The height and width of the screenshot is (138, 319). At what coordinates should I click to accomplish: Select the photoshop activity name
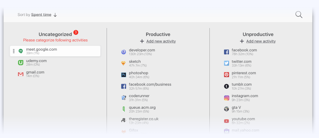point(138,73)
